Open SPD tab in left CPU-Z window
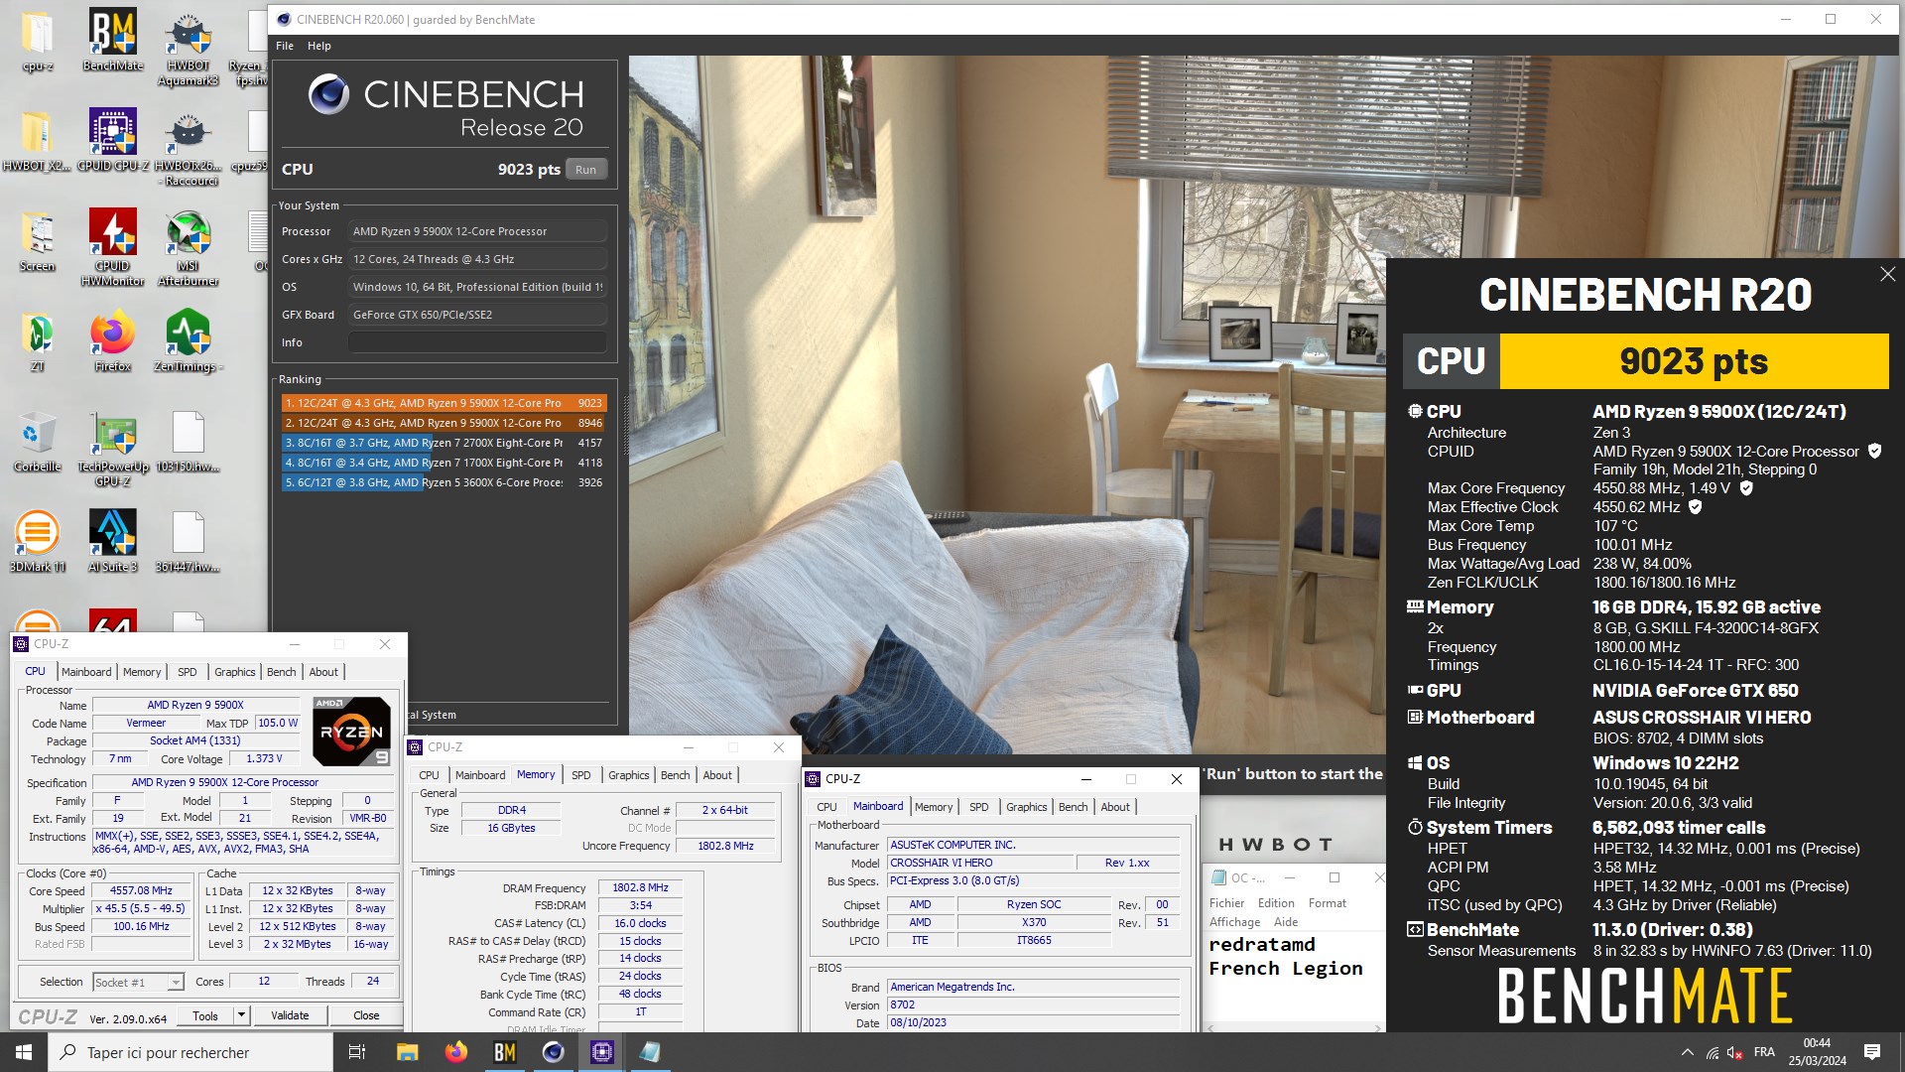Viewport: 1905px width, 1072px height. click(187, 672)
